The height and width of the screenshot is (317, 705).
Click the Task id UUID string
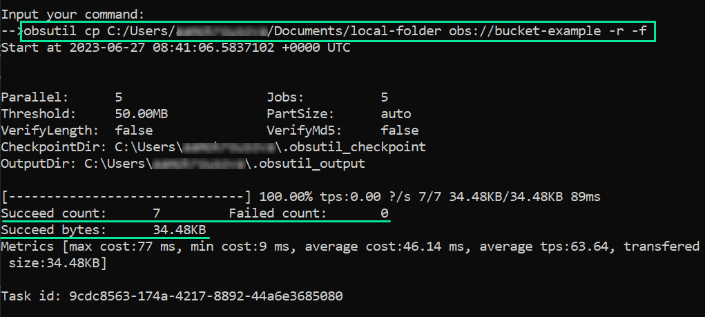pos(206,296)
